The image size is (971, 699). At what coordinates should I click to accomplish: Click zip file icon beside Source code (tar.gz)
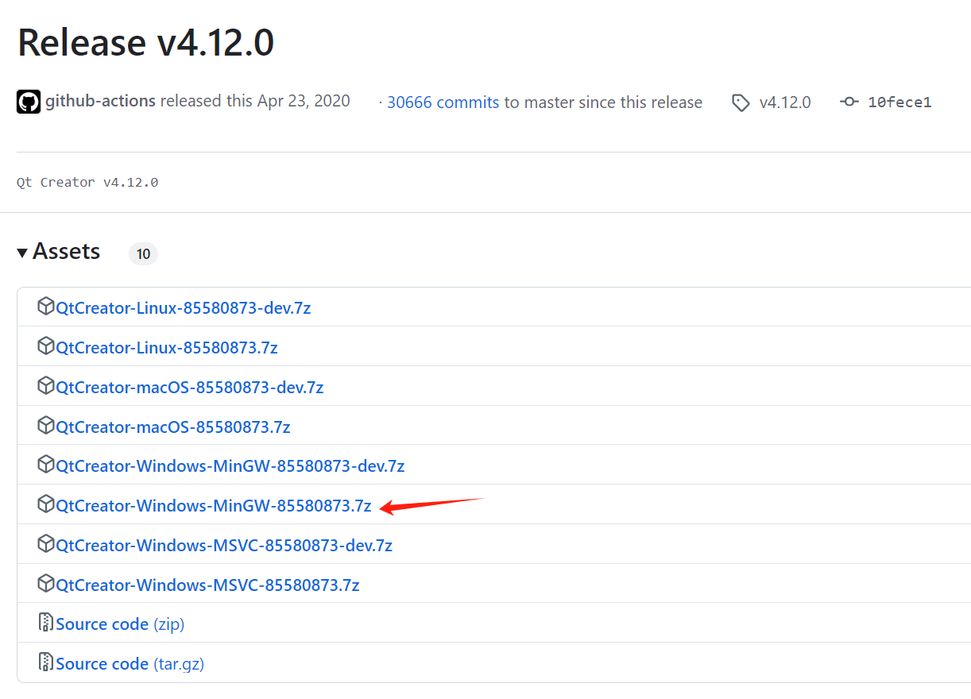tap(46, 662)
